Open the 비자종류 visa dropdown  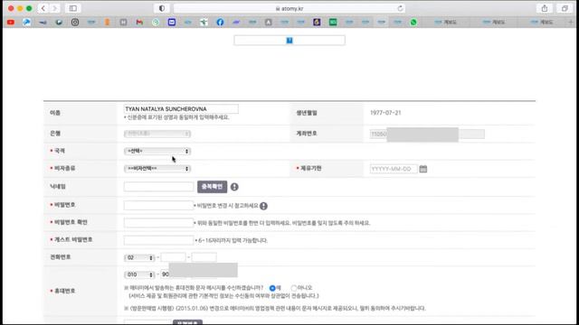coord(157,169)
